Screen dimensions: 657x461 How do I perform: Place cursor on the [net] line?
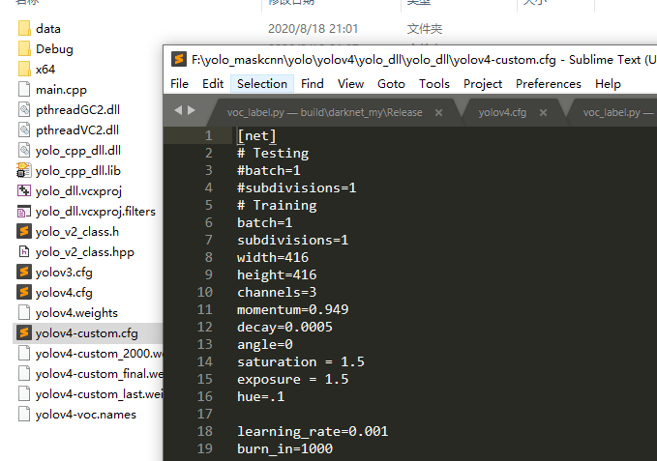[x=256, y=135]
